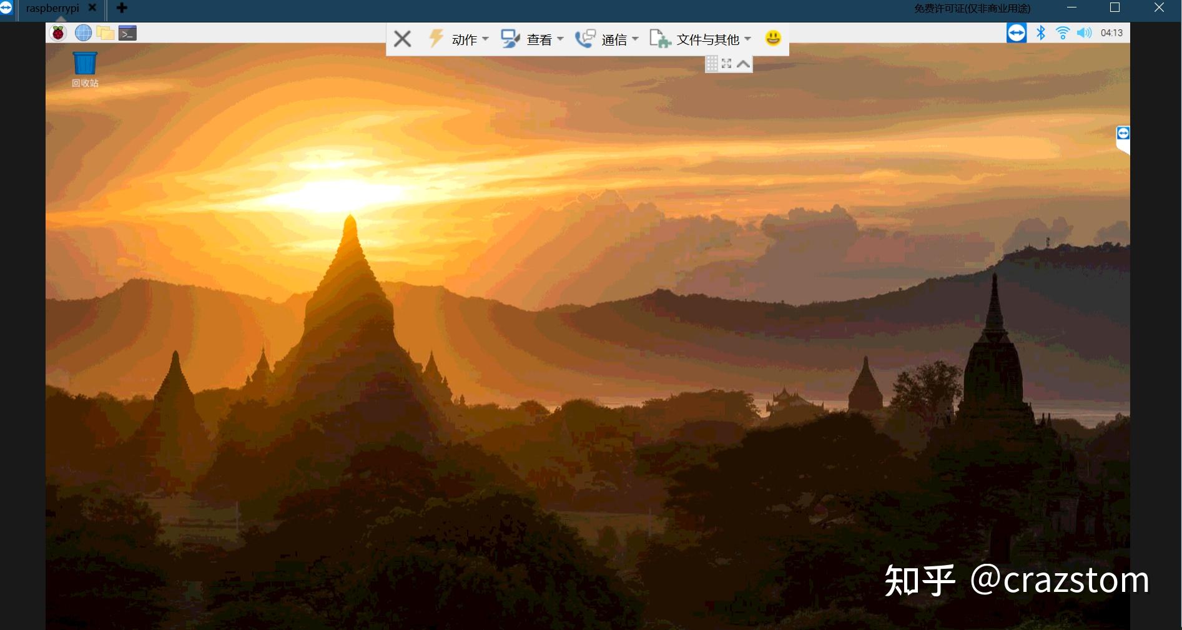The image size is (1182, 630).
Task: Open the Raspberry Pi applications menu
Action: click(x=58, y=33)
